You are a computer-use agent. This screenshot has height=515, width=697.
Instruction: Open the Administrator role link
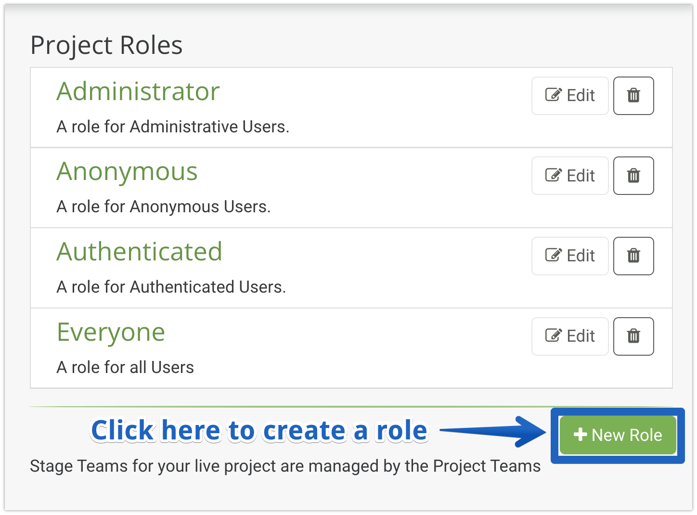pyautogui.click(x=138, y=91)
